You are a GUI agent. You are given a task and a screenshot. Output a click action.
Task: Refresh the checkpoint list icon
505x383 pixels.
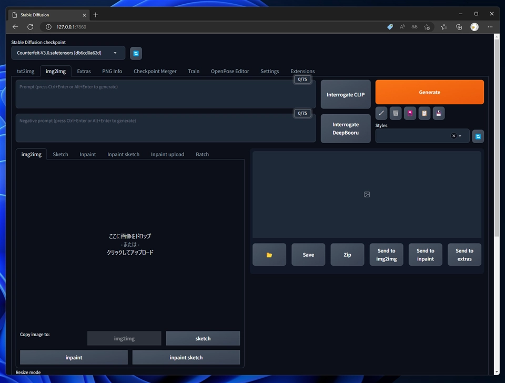136,53
